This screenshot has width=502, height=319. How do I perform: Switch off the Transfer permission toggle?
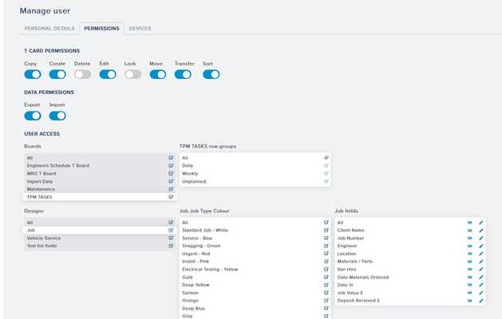point(183,74)
